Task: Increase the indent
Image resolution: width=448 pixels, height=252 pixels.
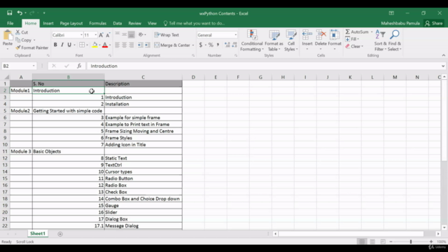Action: point(147,45)
